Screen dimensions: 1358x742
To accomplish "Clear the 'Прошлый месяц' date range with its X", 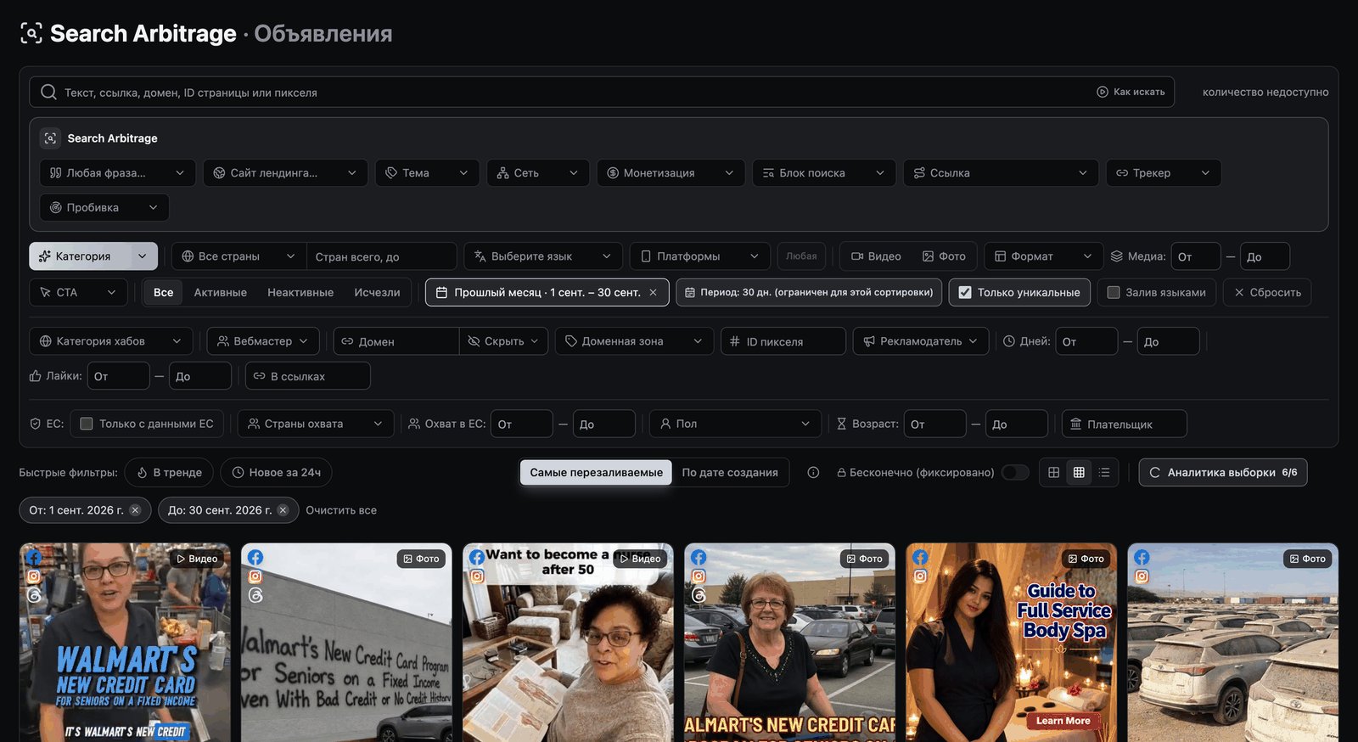I will (x=653, y=293).
